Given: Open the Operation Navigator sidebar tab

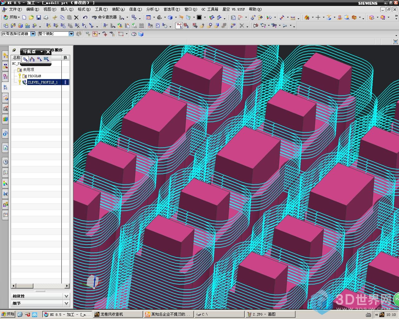Looking at the screenshot, I should click(x=5, y=87).
